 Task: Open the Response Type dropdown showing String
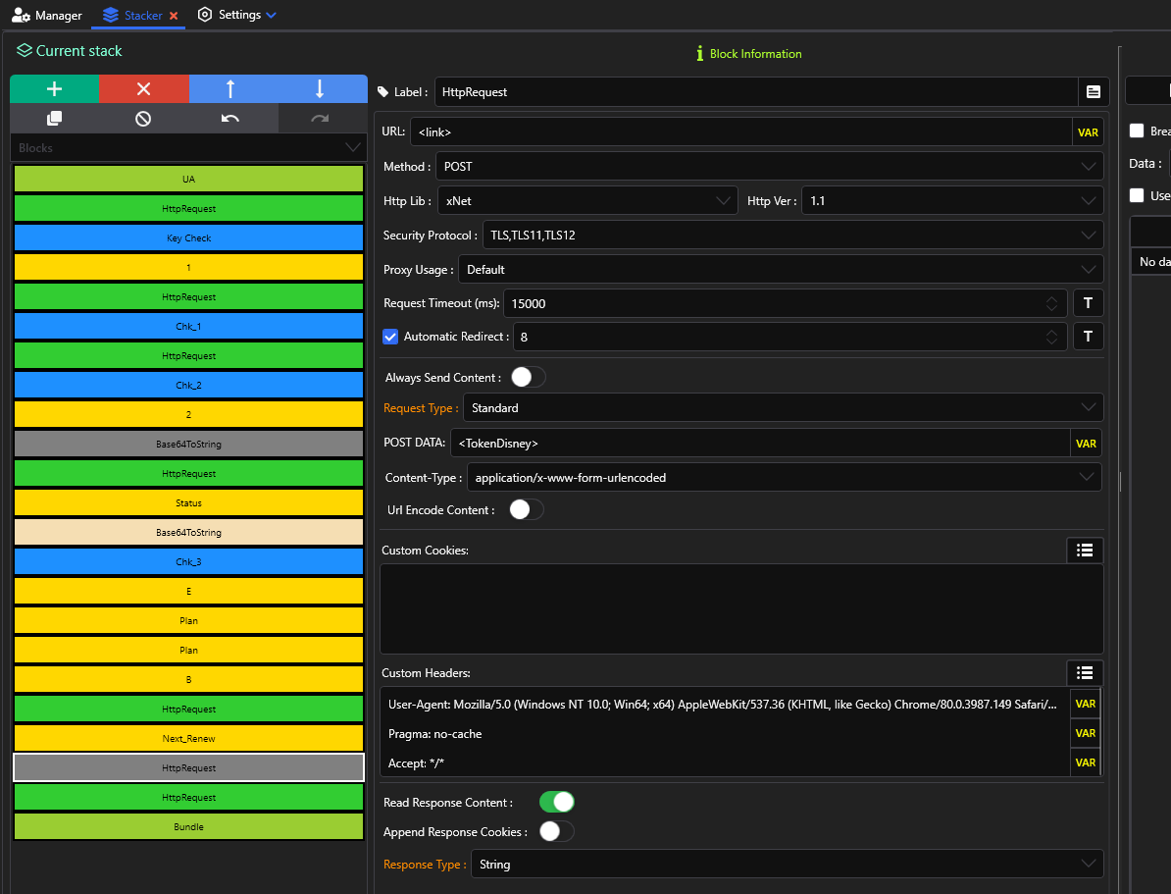[x=788, y=865]
